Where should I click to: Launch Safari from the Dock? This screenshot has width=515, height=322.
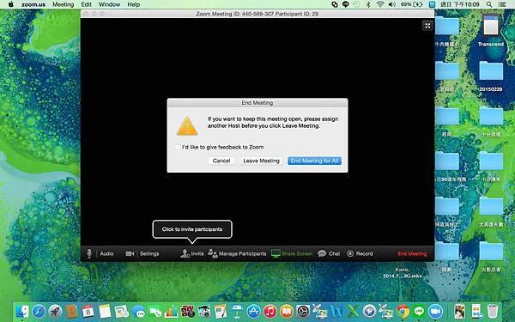pyautogui.click(x=39, y=311)
